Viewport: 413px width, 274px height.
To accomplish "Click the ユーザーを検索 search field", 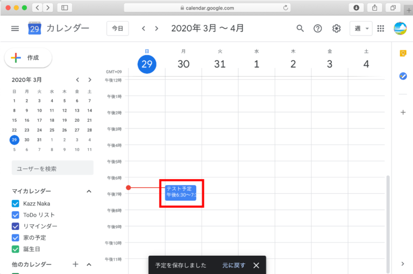I will (52, 169).
